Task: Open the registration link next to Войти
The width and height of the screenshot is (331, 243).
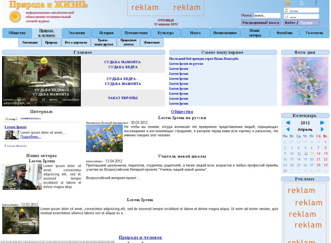Action: click(306, 23)
